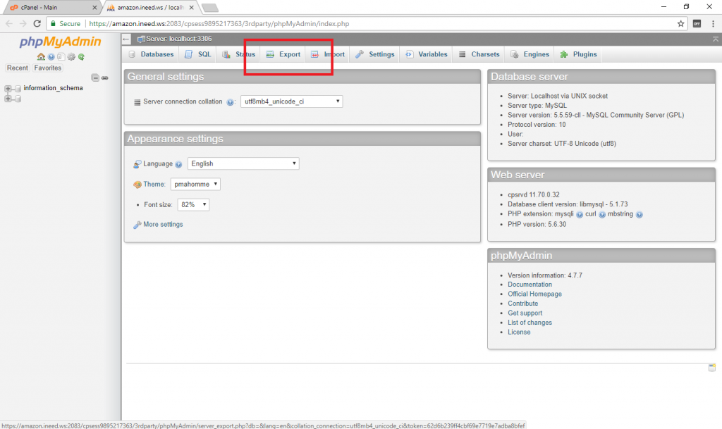
Task: Open phpMyAdmin help via the blue question icon
Action: tap(51, 56)
